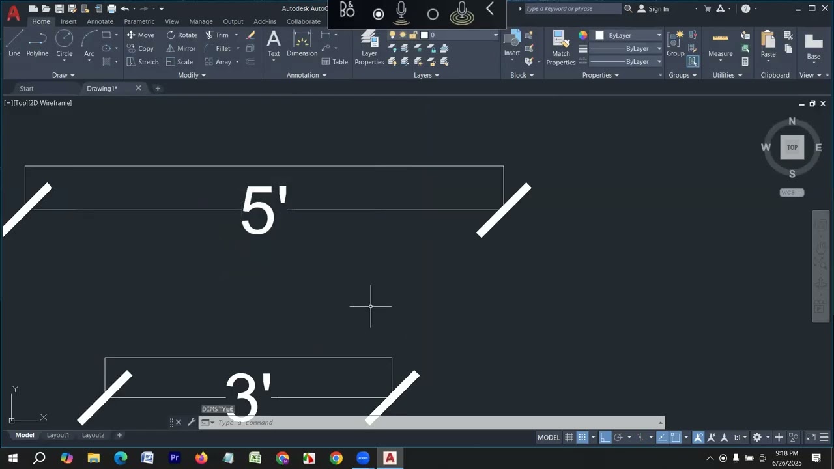
Task: Open the multiline Text tool
Action: click(274, 43)
